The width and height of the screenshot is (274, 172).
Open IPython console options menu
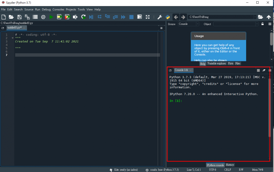click(270, 70)
